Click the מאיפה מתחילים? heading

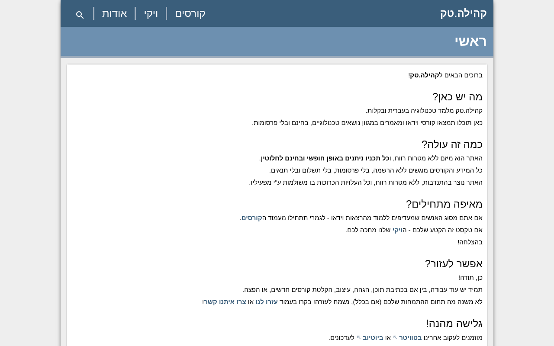(444, 204)
